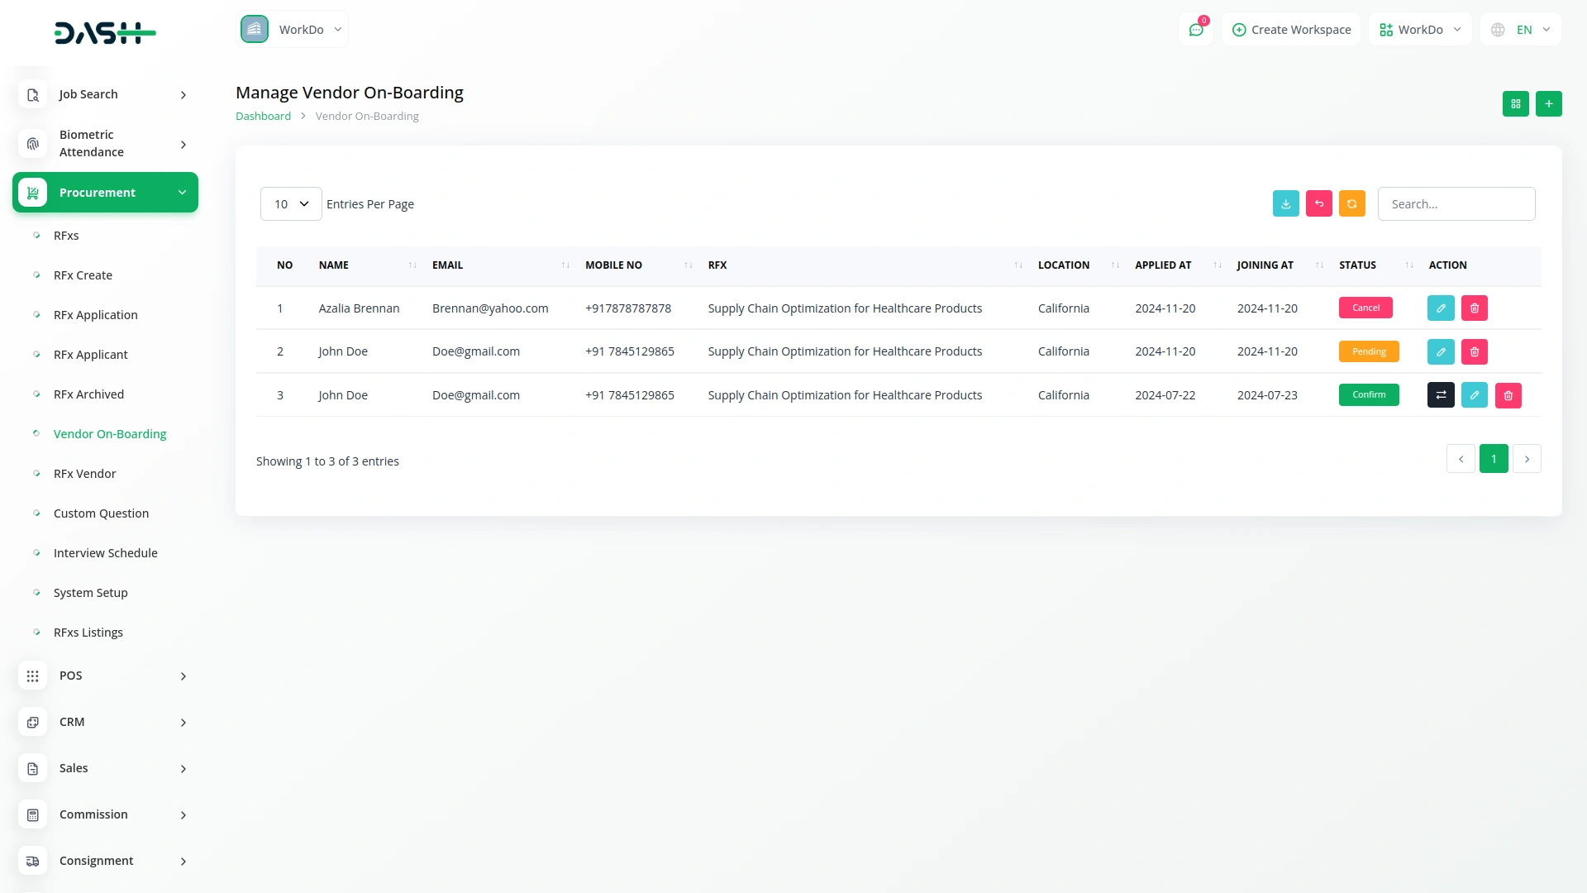
Task: Click the POS grid icon
Action: click(x=32, y=676)
